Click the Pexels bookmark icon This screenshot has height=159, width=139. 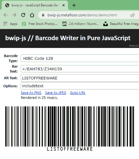(x=24, y=24)
